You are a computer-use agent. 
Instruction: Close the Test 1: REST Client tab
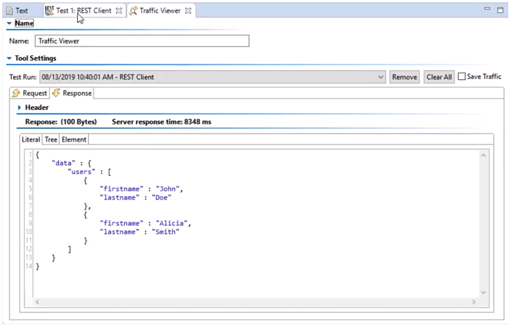(119, 10)
